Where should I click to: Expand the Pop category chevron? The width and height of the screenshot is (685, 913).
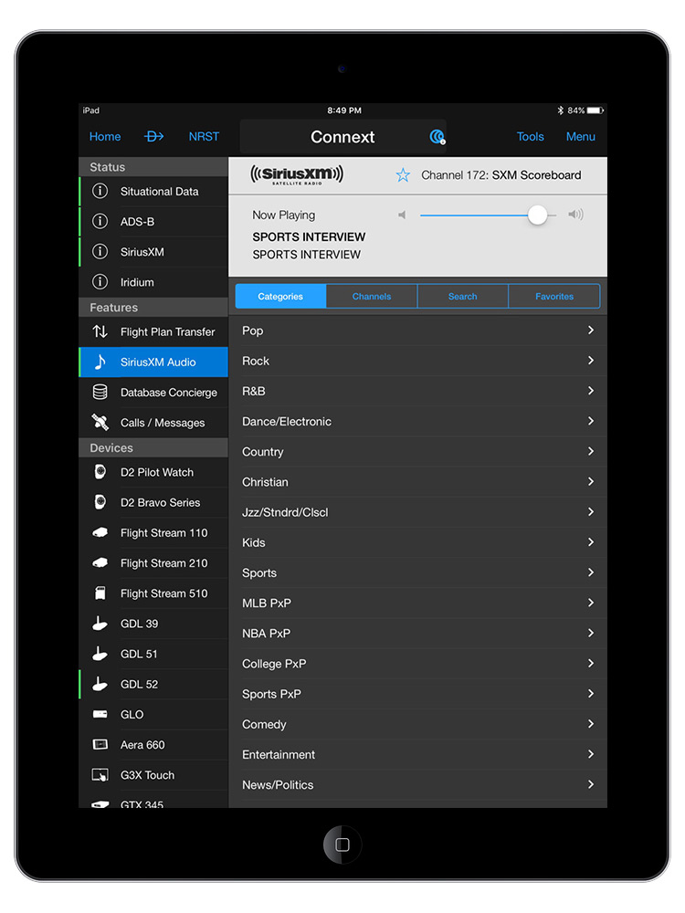[591, 331]
